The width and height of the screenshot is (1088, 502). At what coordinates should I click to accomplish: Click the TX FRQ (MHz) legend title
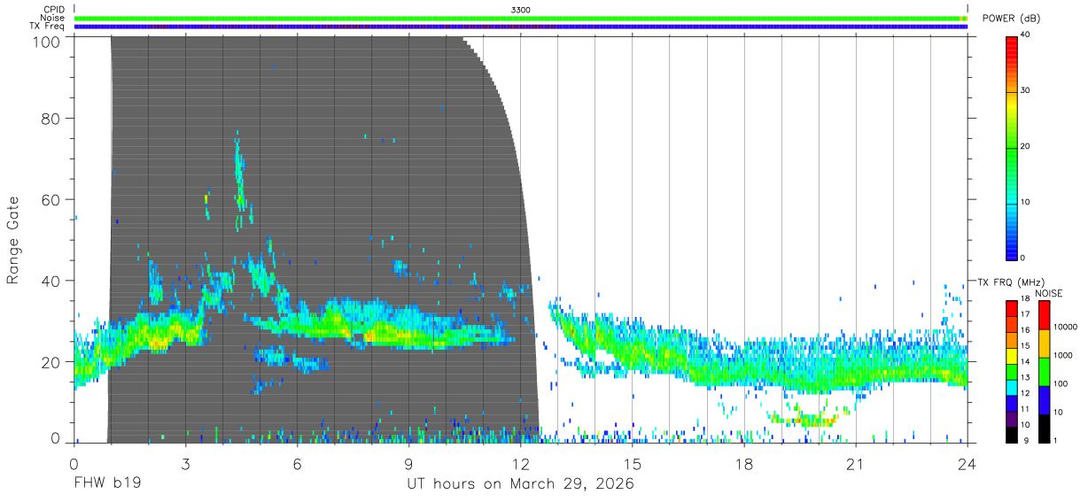(x=1010, y=282)
